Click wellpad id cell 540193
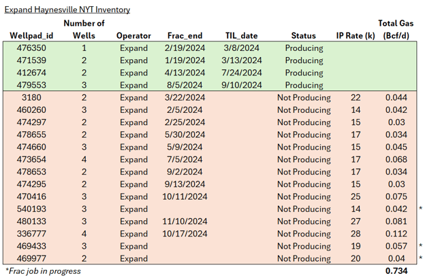This screenshot has width=425, height=280. click(31, 209)
